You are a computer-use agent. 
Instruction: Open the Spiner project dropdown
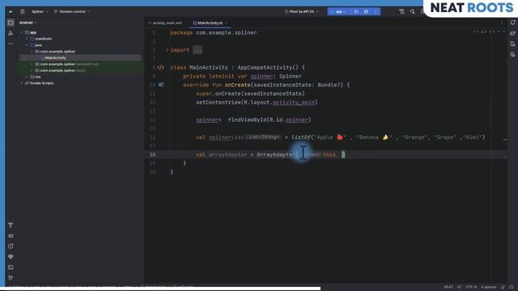(40, 11)
